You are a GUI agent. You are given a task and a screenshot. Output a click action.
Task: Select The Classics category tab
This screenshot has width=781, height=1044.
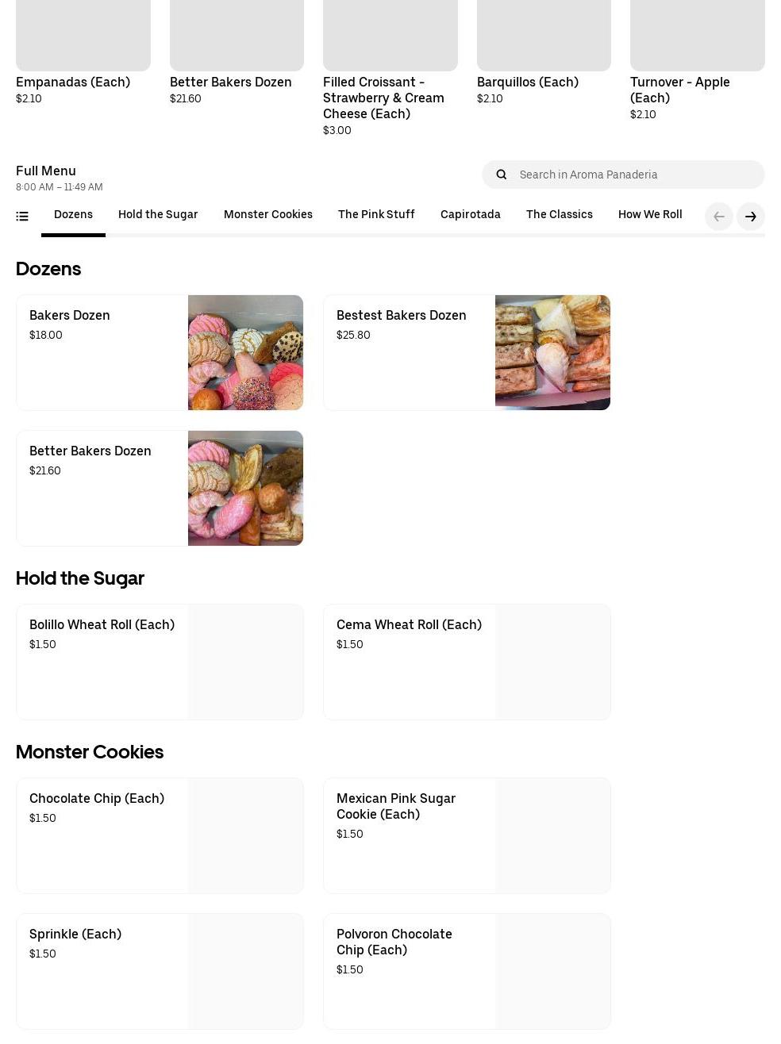click(x=560, y=215)
